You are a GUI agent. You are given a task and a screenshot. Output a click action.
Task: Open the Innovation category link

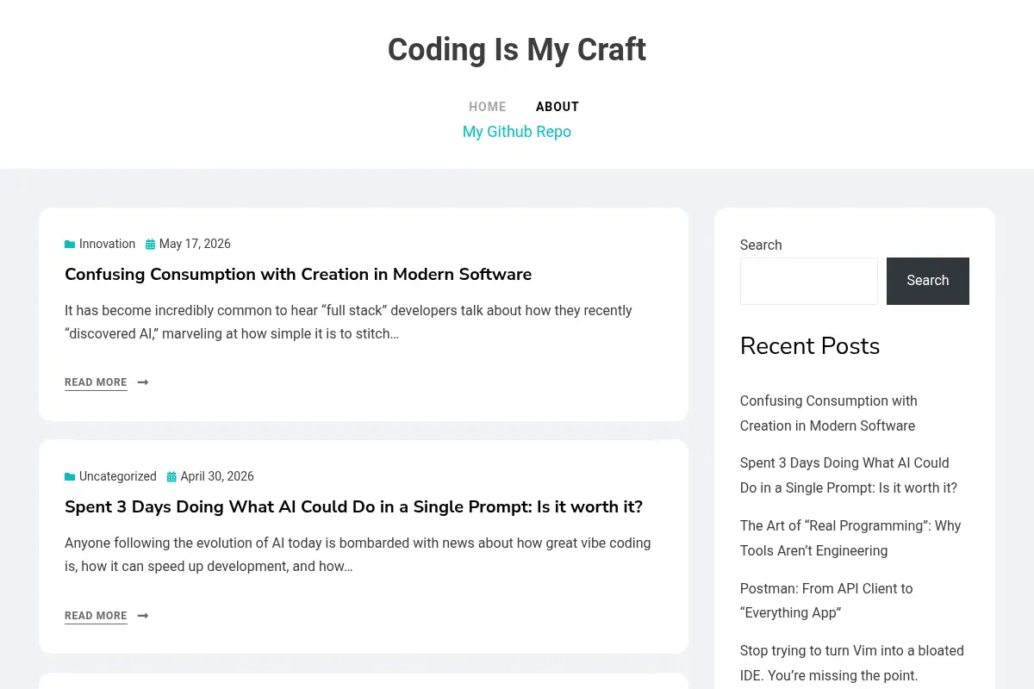107,244
